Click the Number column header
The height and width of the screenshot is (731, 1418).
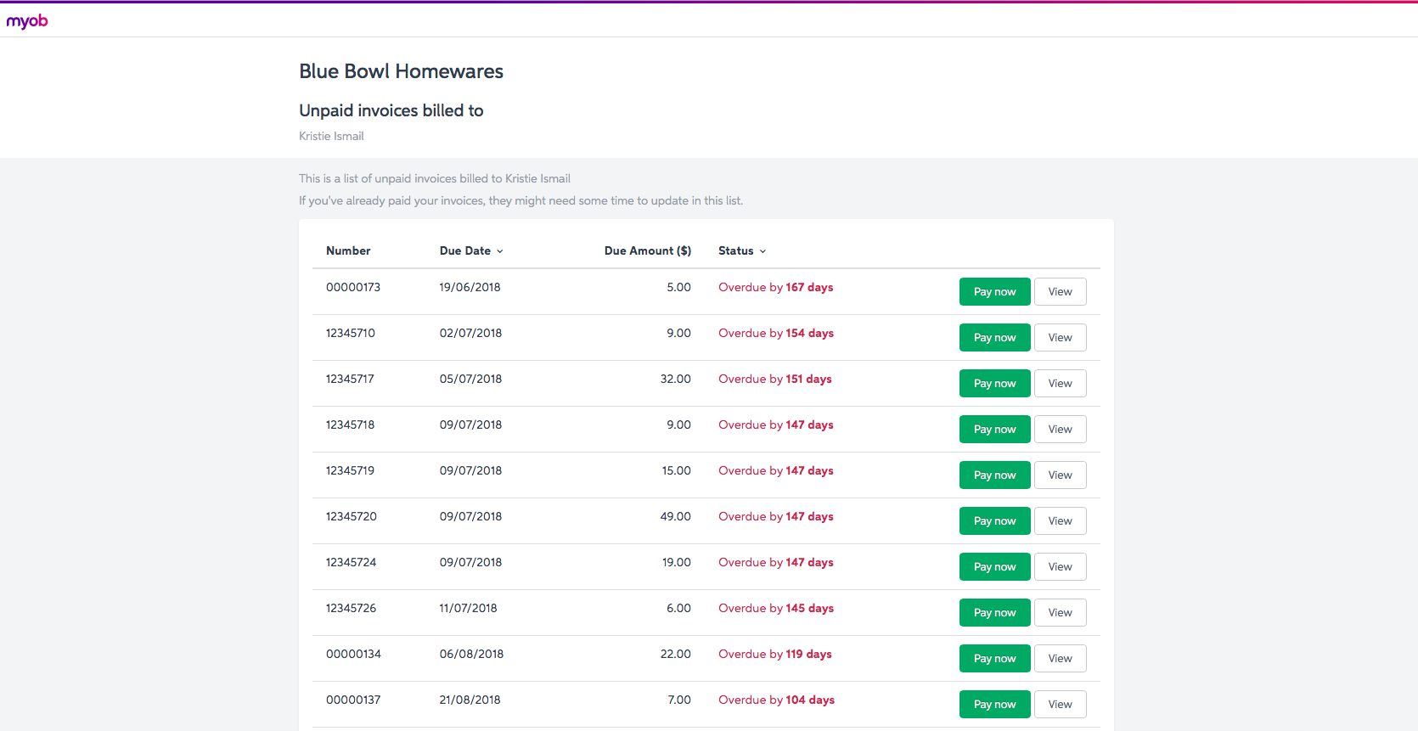click(x=348, y=251)
